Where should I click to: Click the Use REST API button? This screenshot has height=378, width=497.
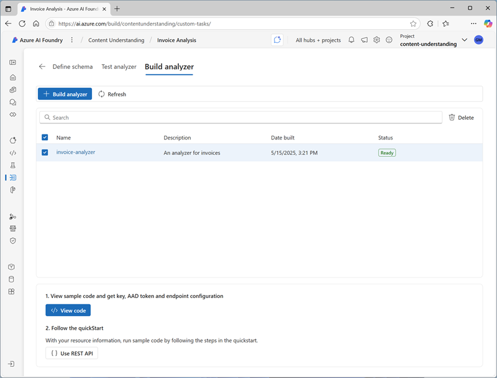point(71,353)
